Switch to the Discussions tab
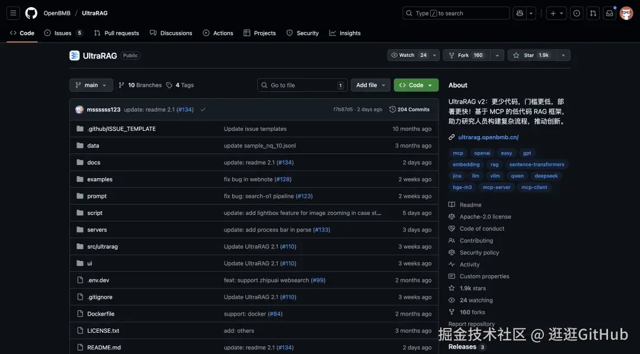This screenshot has width=640, height=354. (171, 33)
